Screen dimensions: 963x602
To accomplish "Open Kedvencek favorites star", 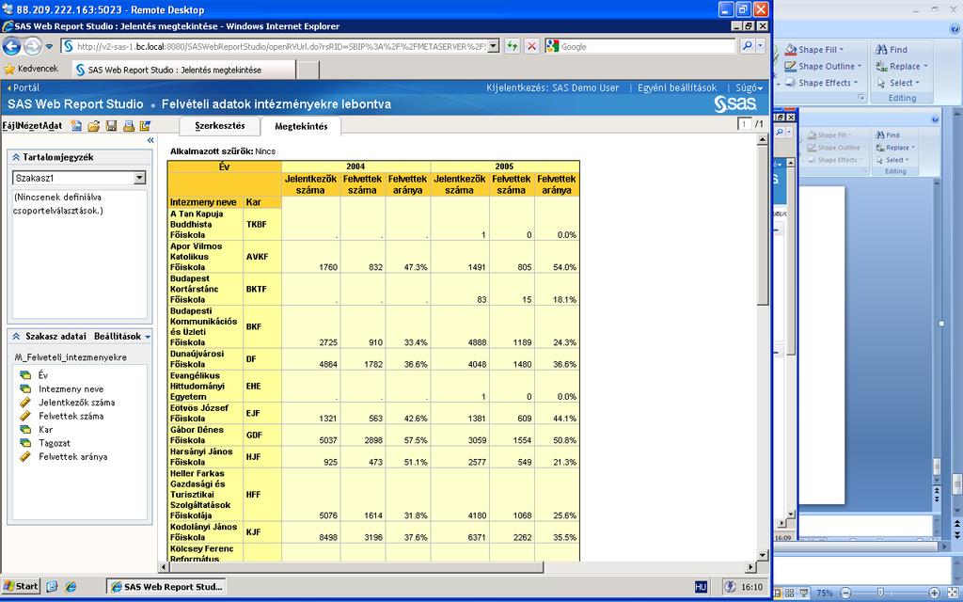I will (9, 69).
